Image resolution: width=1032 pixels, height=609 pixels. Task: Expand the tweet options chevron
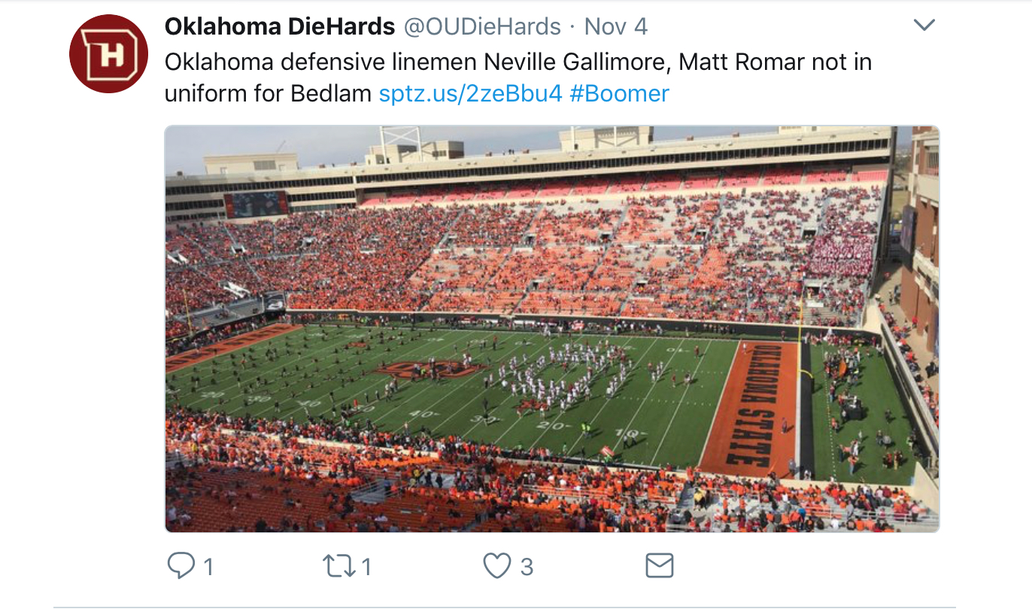point(924,26)
